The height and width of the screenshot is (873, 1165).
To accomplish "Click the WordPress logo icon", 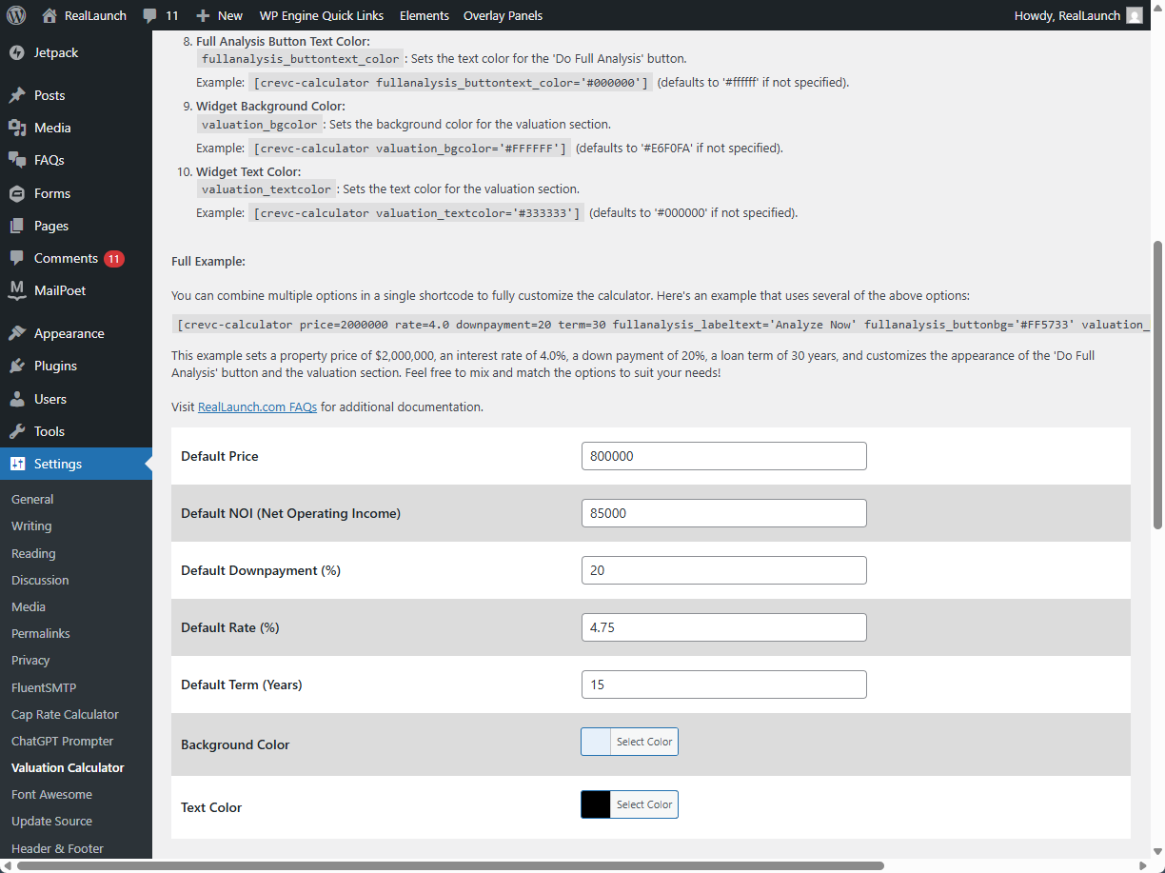I will click(x=16, y=15).
